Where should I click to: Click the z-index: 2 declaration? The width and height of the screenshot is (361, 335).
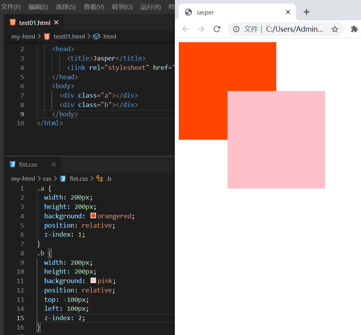tap(65, 318)
